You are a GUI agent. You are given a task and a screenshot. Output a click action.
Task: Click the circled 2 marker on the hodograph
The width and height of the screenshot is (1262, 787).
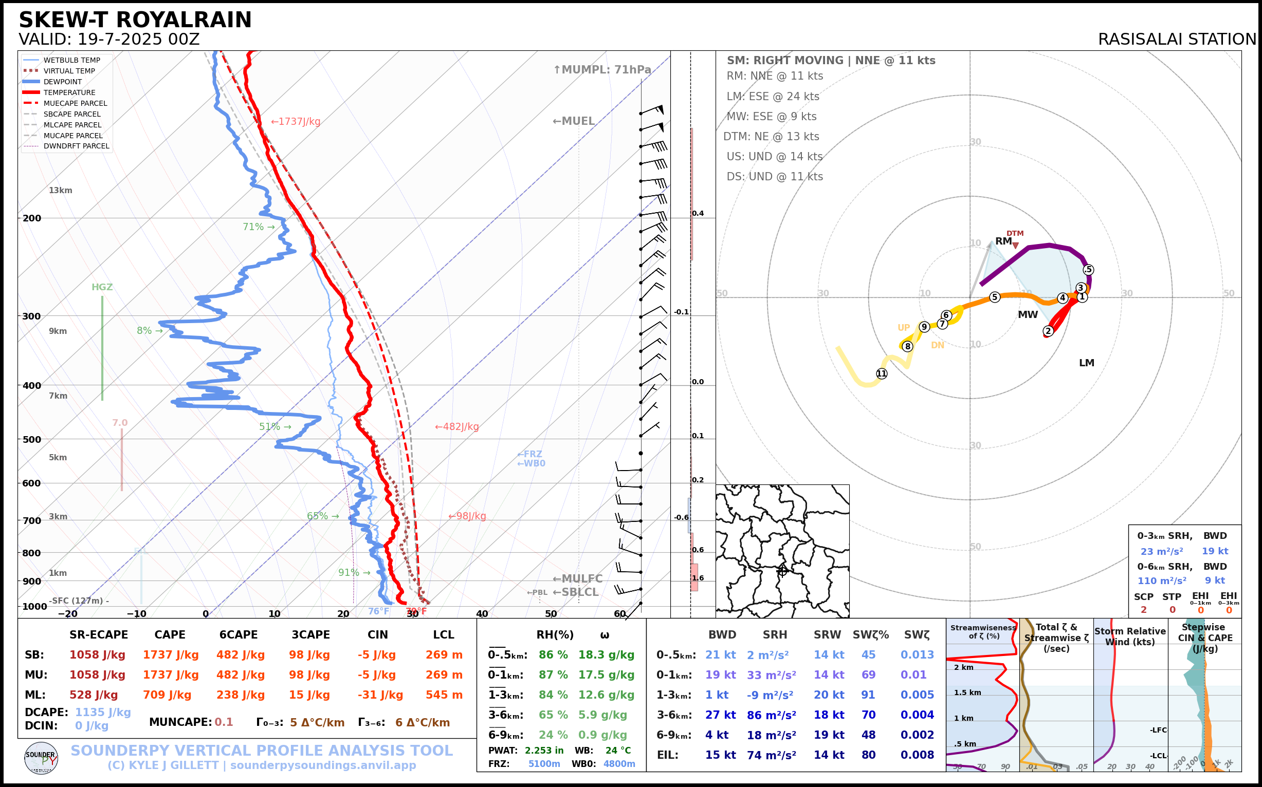tap(1048, 331)
